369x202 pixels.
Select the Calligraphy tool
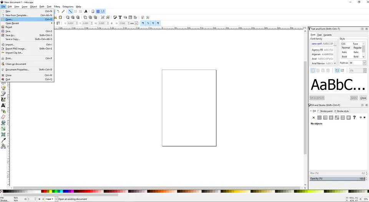tap(3, 99)
